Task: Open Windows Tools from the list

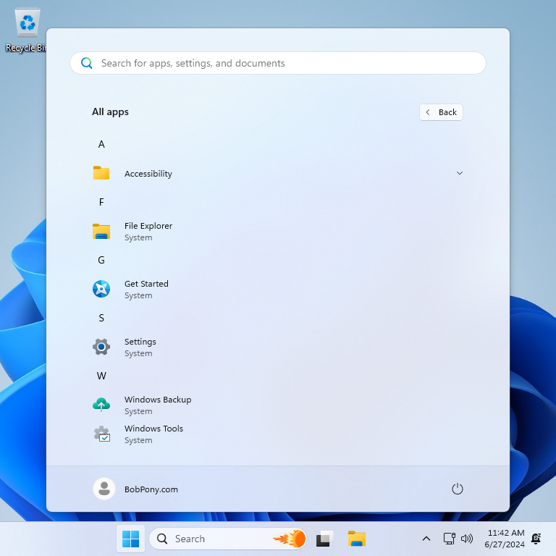Action: [x=153, y=434]
